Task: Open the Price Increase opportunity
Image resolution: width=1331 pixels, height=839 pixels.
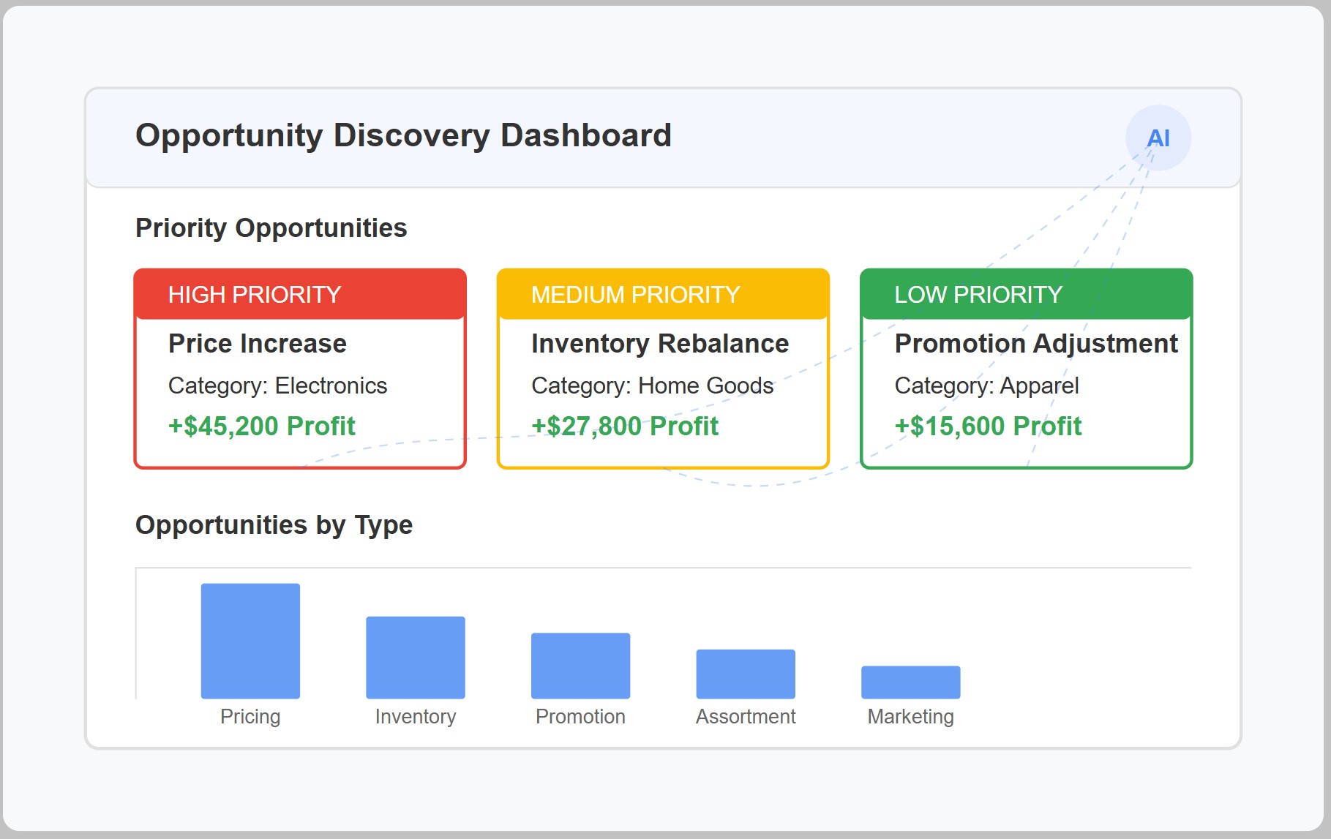Action: coord(257,343)
